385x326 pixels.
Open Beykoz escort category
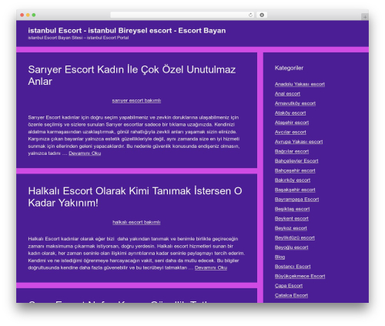pyautogui.click(x=290, y=228)
